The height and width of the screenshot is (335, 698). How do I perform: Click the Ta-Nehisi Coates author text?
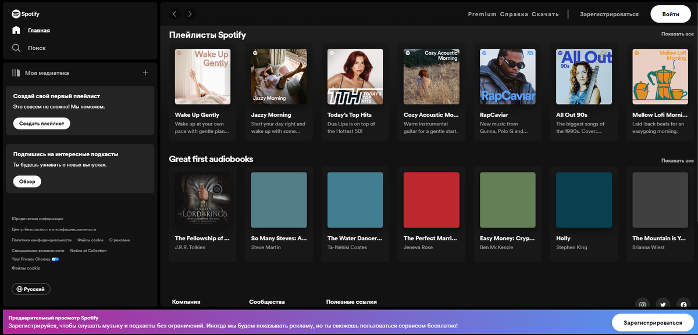(347, 247)
